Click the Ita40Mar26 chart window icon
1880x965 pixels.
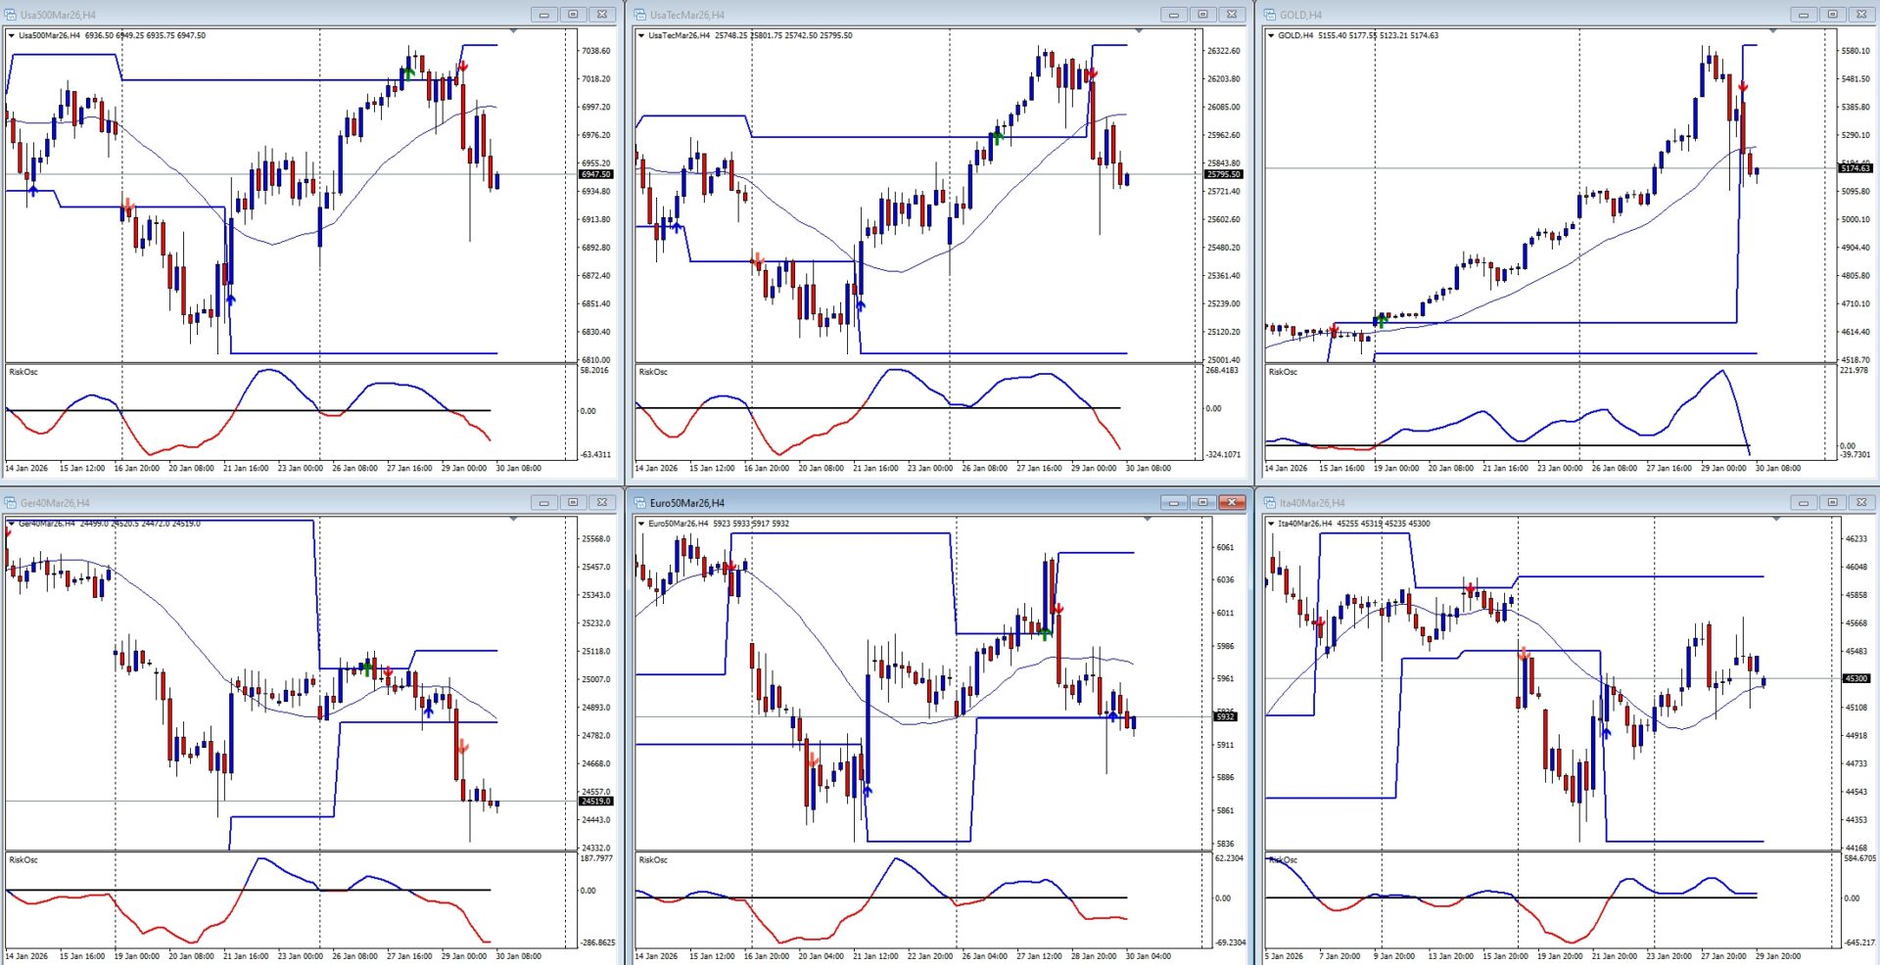point(1270,503)
